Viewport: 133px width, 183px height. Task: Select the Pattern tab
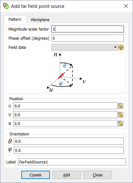pos(15,19)
